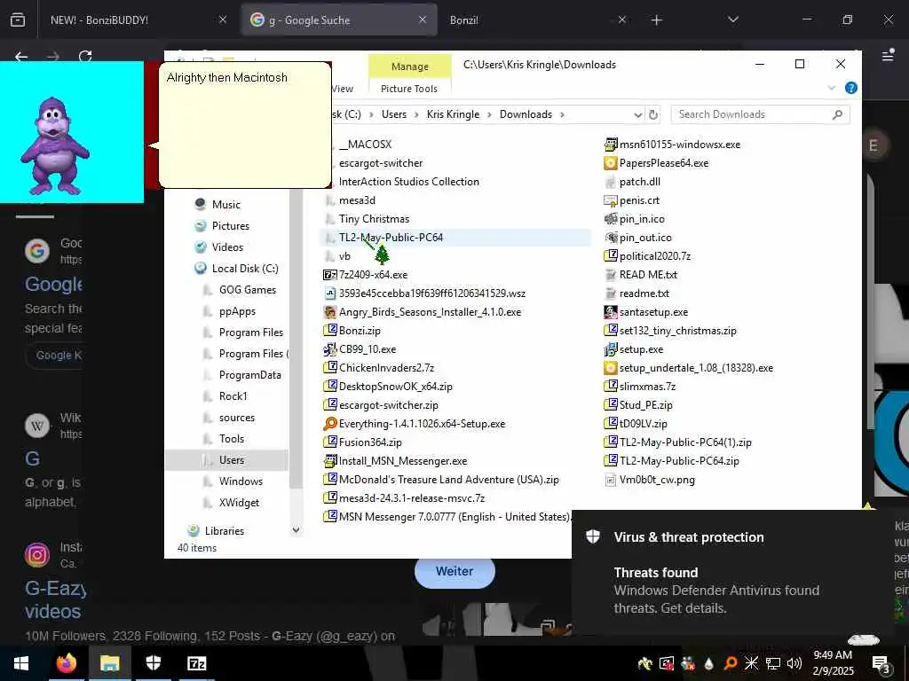Open File Explorer from the taskbar
The width and height of the screenshot is (909, 681).
pyautogui.click(x=109, y=663)
